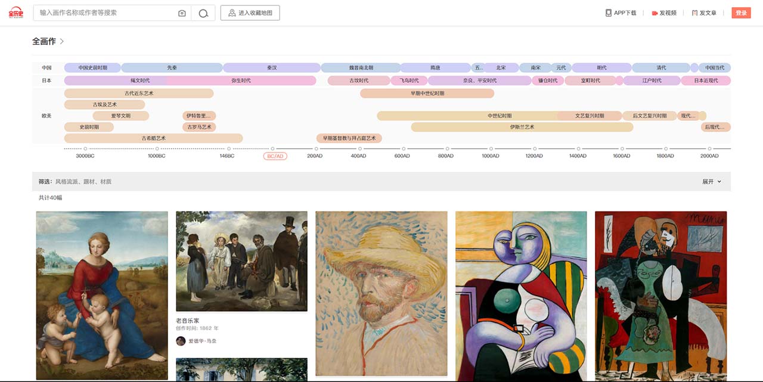Click the magnifier search icon

coord(203,13)
